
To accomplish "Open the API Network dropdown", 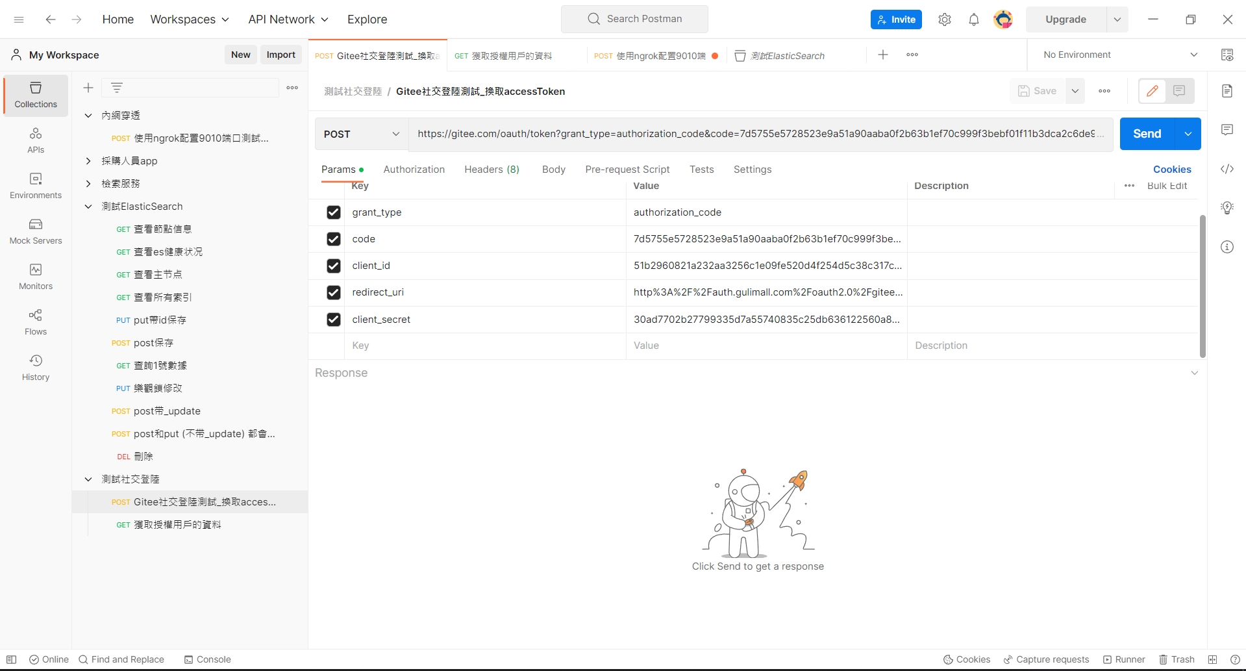I will tap(288, 19).
